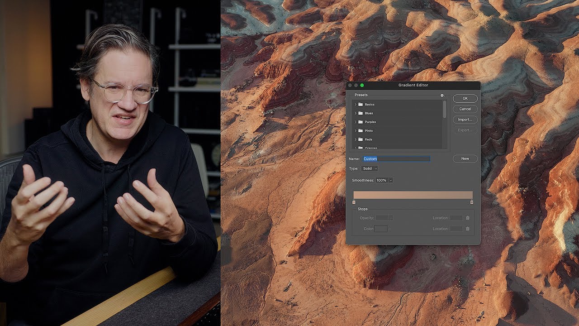Click the Smoothness 100% value field
This screenshot has width=579, height=326.
click(382, 180)
